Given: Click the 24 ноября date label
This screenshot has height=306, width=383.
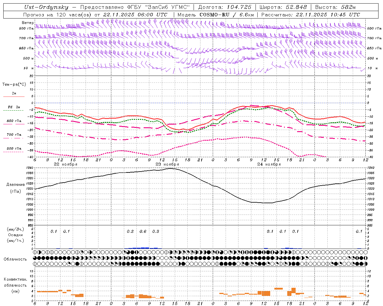Looking at the screenshot, I should click(x=269, y=164).
